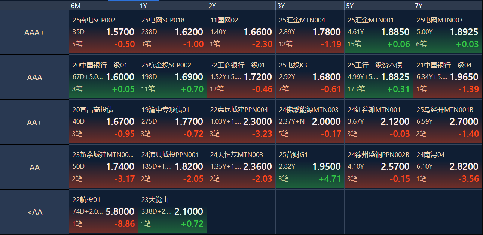Click the 1.6800 yield value
483x235 pixels.
(x=327, y=77)
